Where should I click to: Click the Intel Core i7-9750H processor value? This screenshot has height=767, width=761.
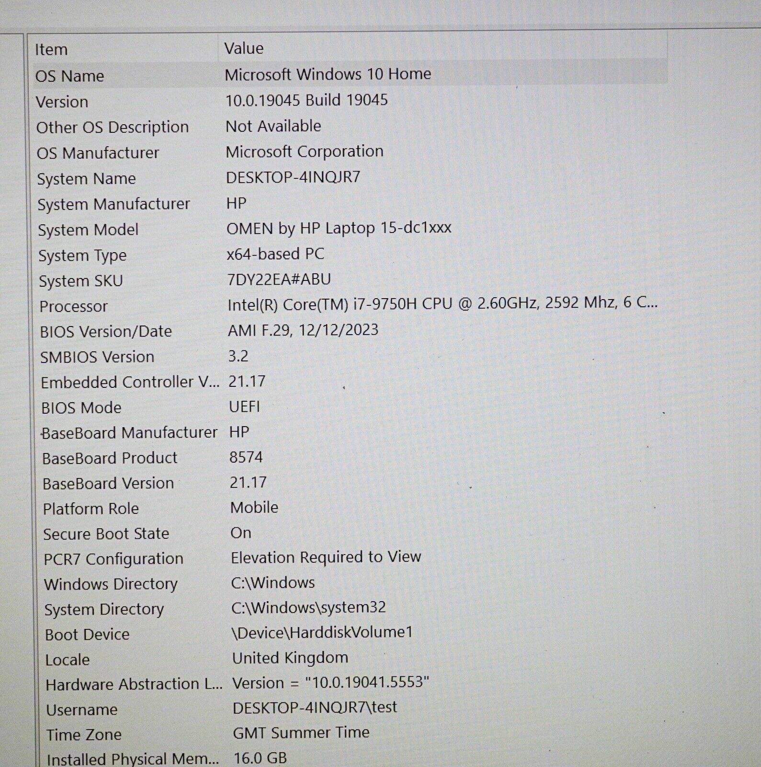click(443, 303)
